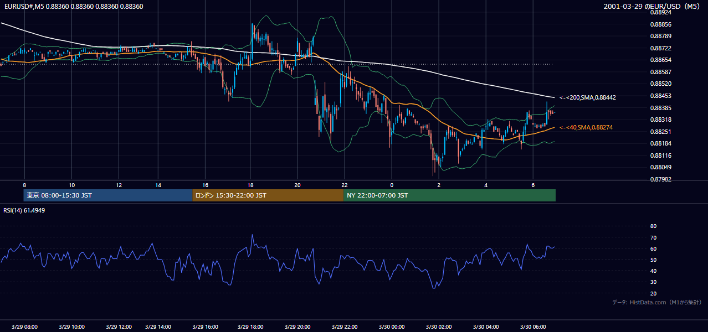Click the 3/29 14:00 time axis label

158,327
